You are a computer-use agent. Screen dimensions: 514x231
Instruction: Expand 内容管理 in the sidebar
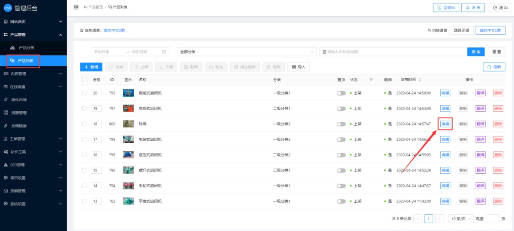tap(33, 74)
